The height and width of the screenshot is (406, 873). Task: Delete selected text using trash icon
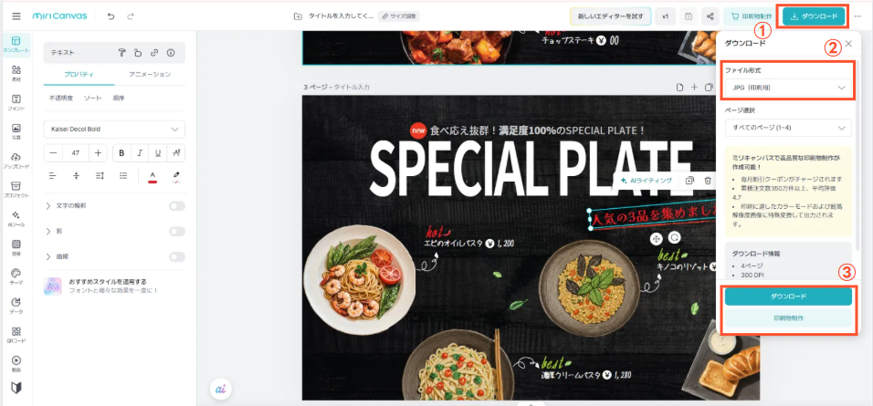(x=708, y=181)
